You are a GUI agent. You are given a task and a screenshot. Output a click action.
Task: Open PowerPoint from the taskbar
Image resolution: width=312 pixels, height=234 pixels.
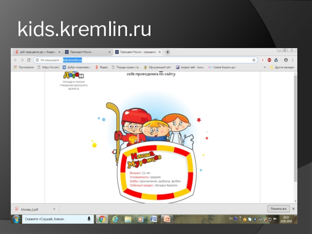[167, 219]
